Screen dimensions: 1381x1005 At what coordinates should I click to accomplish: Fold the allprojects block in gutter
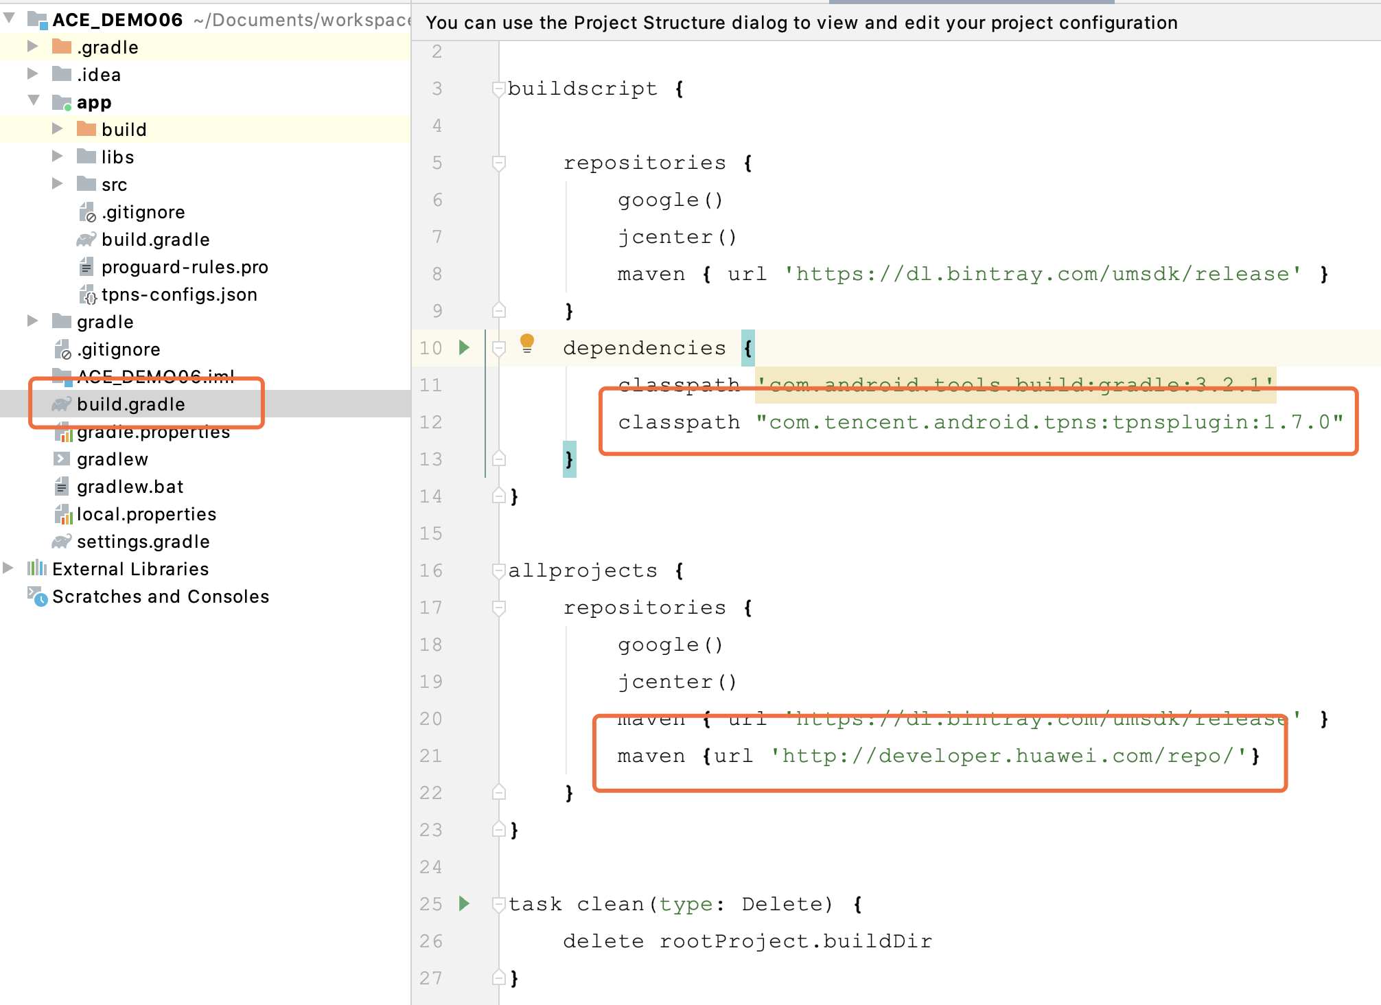(499, 570)
